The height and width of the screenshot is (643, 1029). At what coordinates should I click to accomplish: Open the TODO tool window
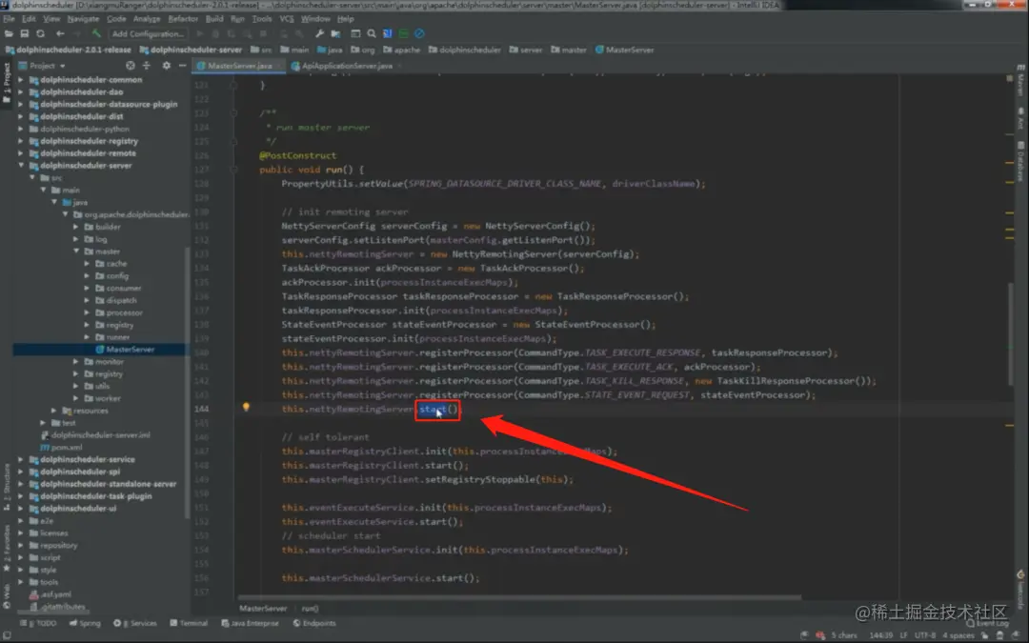pos(38,623)
